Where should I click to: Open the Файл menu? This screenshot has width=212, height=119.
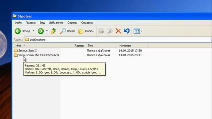click(18, 23)
